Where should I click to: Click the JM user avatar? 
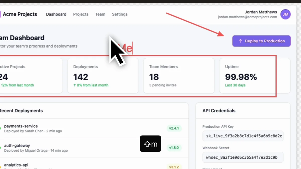[285, 14]
